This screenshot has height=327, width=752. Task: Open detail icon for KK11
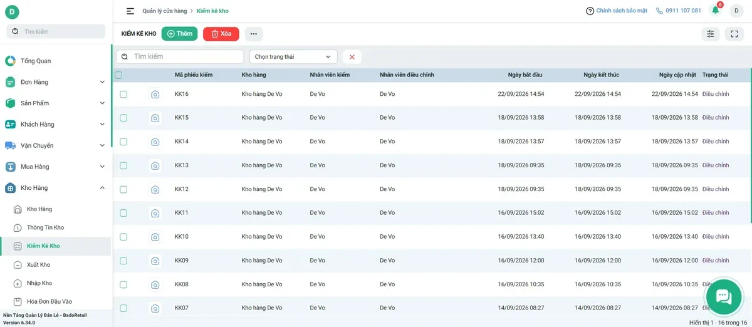coord(155,213)
